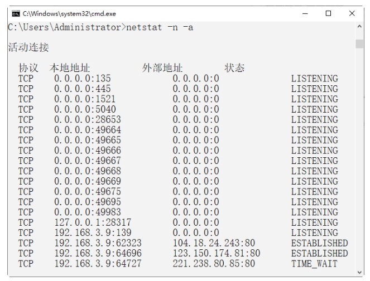Click foreign address 123.150.174.81:80
370x281 pixels.
(217, 253)
